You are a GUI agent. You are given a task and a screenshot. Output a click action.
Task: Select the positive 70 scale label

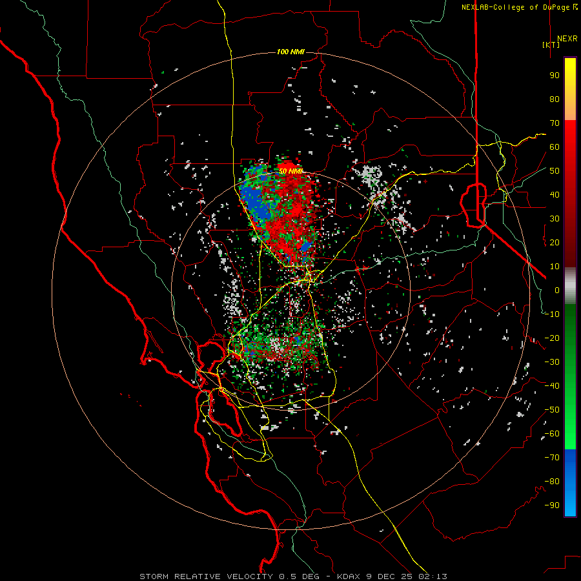pyautogui.click(x=555, y=123)
